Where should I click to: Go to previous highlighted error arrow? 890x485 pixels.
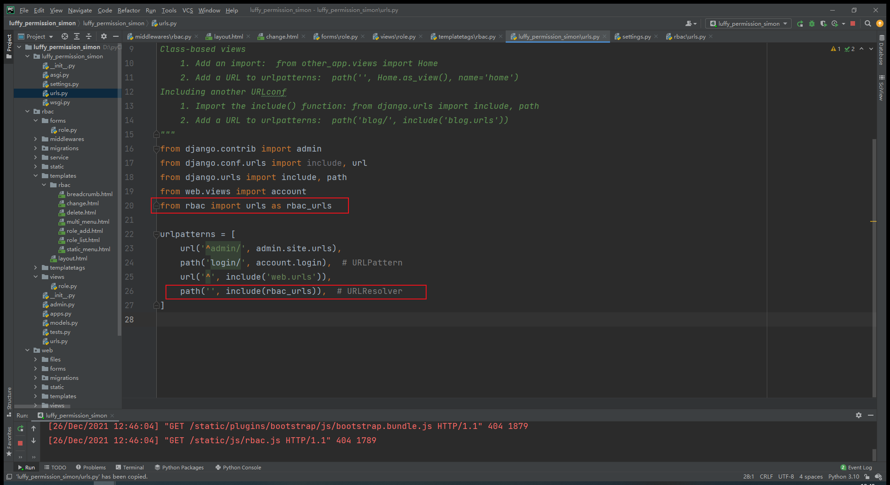[x=861, y=49]
